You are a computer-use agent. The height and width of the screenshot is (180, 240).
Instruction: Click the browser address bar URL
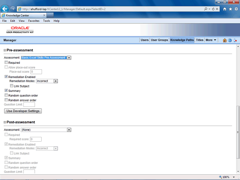click(x=64, y=9)
